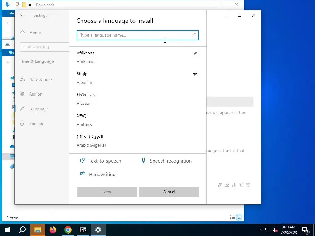Open Home in Settings sidebar
This screenshot has width=315, height=236.
click(35, 33)
